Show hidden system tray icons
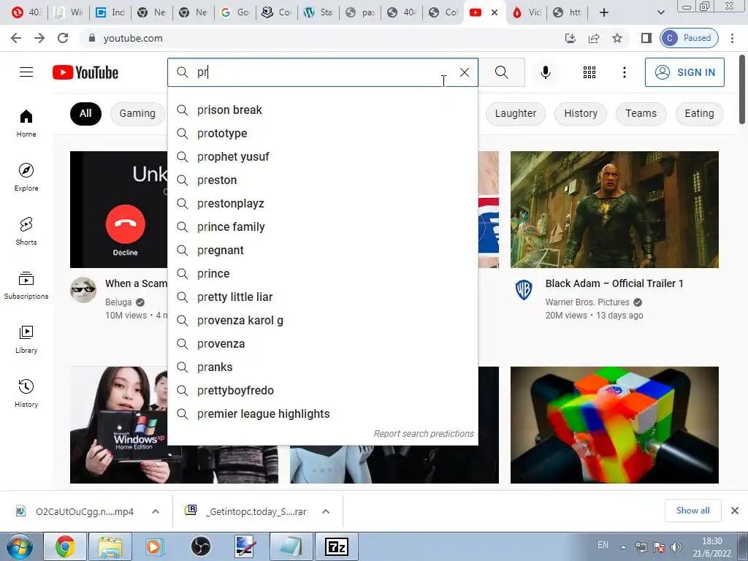This screenshot has height=561, width=748. point(624,547)
